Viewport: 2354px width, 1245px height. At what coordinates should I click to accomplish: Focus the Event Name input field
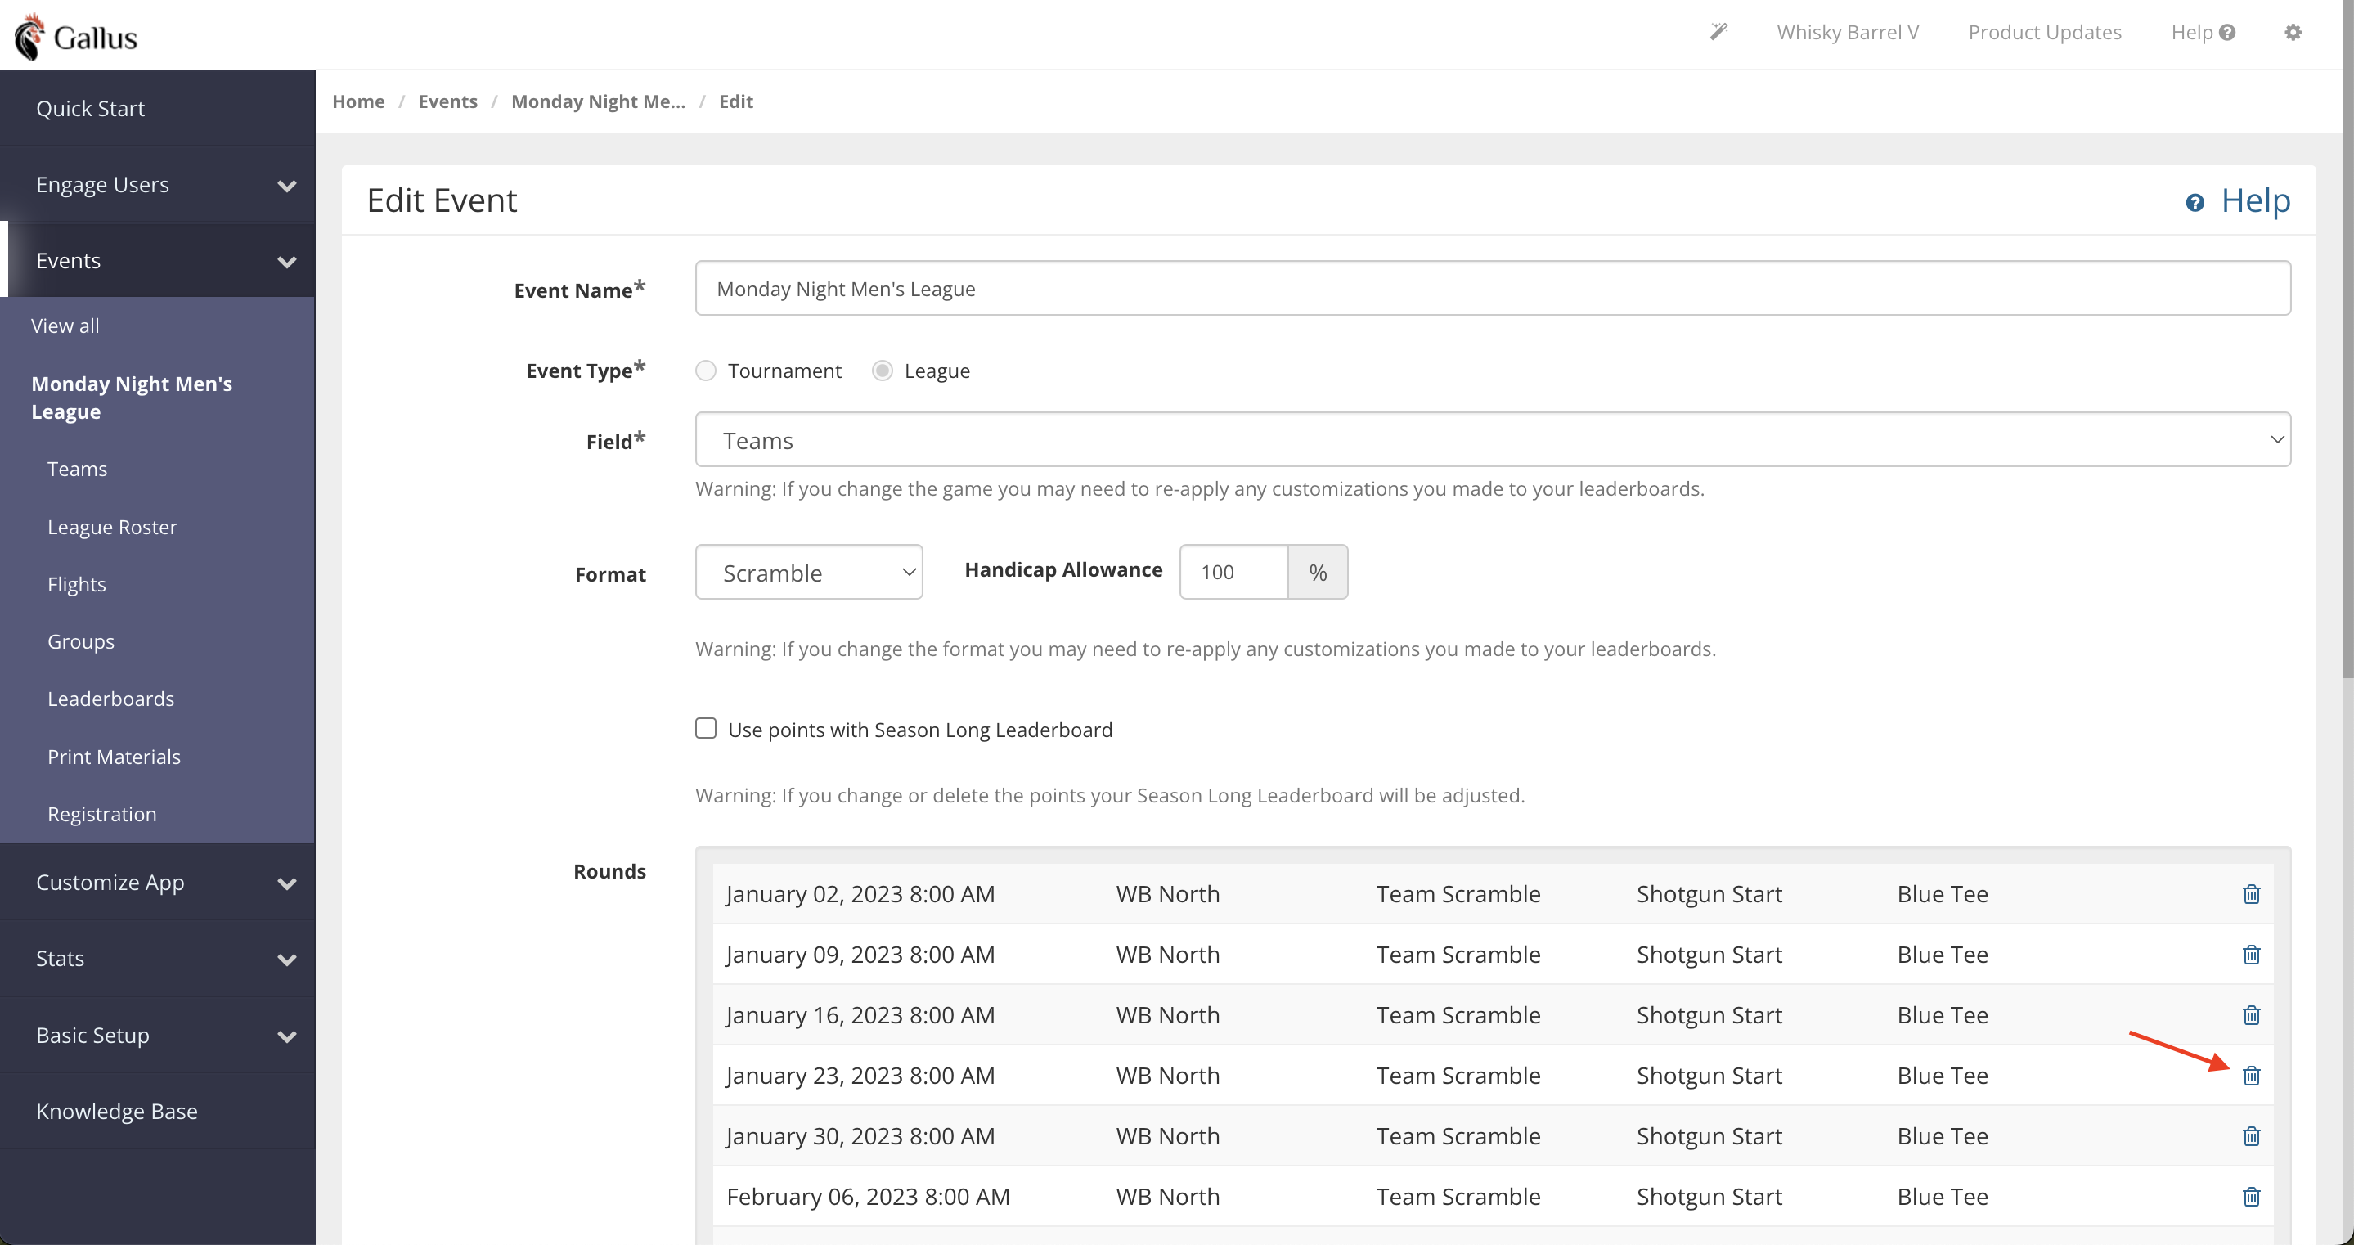tap(1492, 289)
